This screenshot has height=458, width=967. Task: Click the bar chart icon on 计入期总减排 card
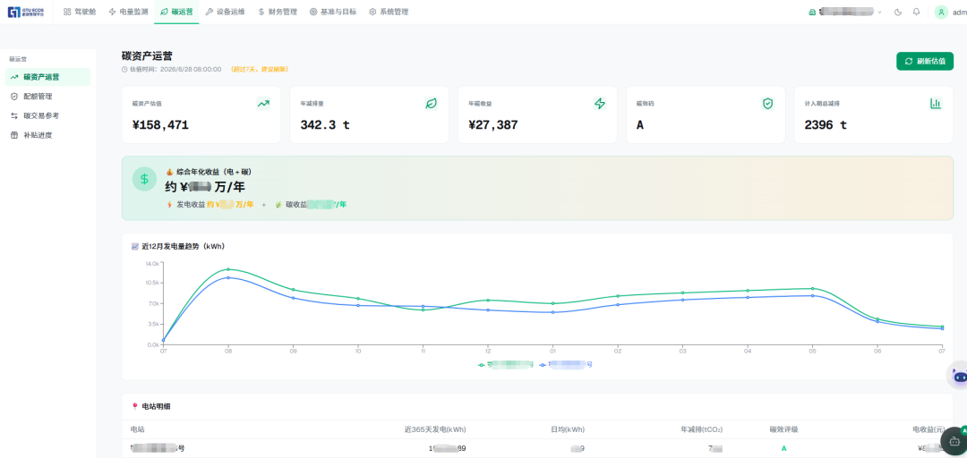tap(936, 104)
